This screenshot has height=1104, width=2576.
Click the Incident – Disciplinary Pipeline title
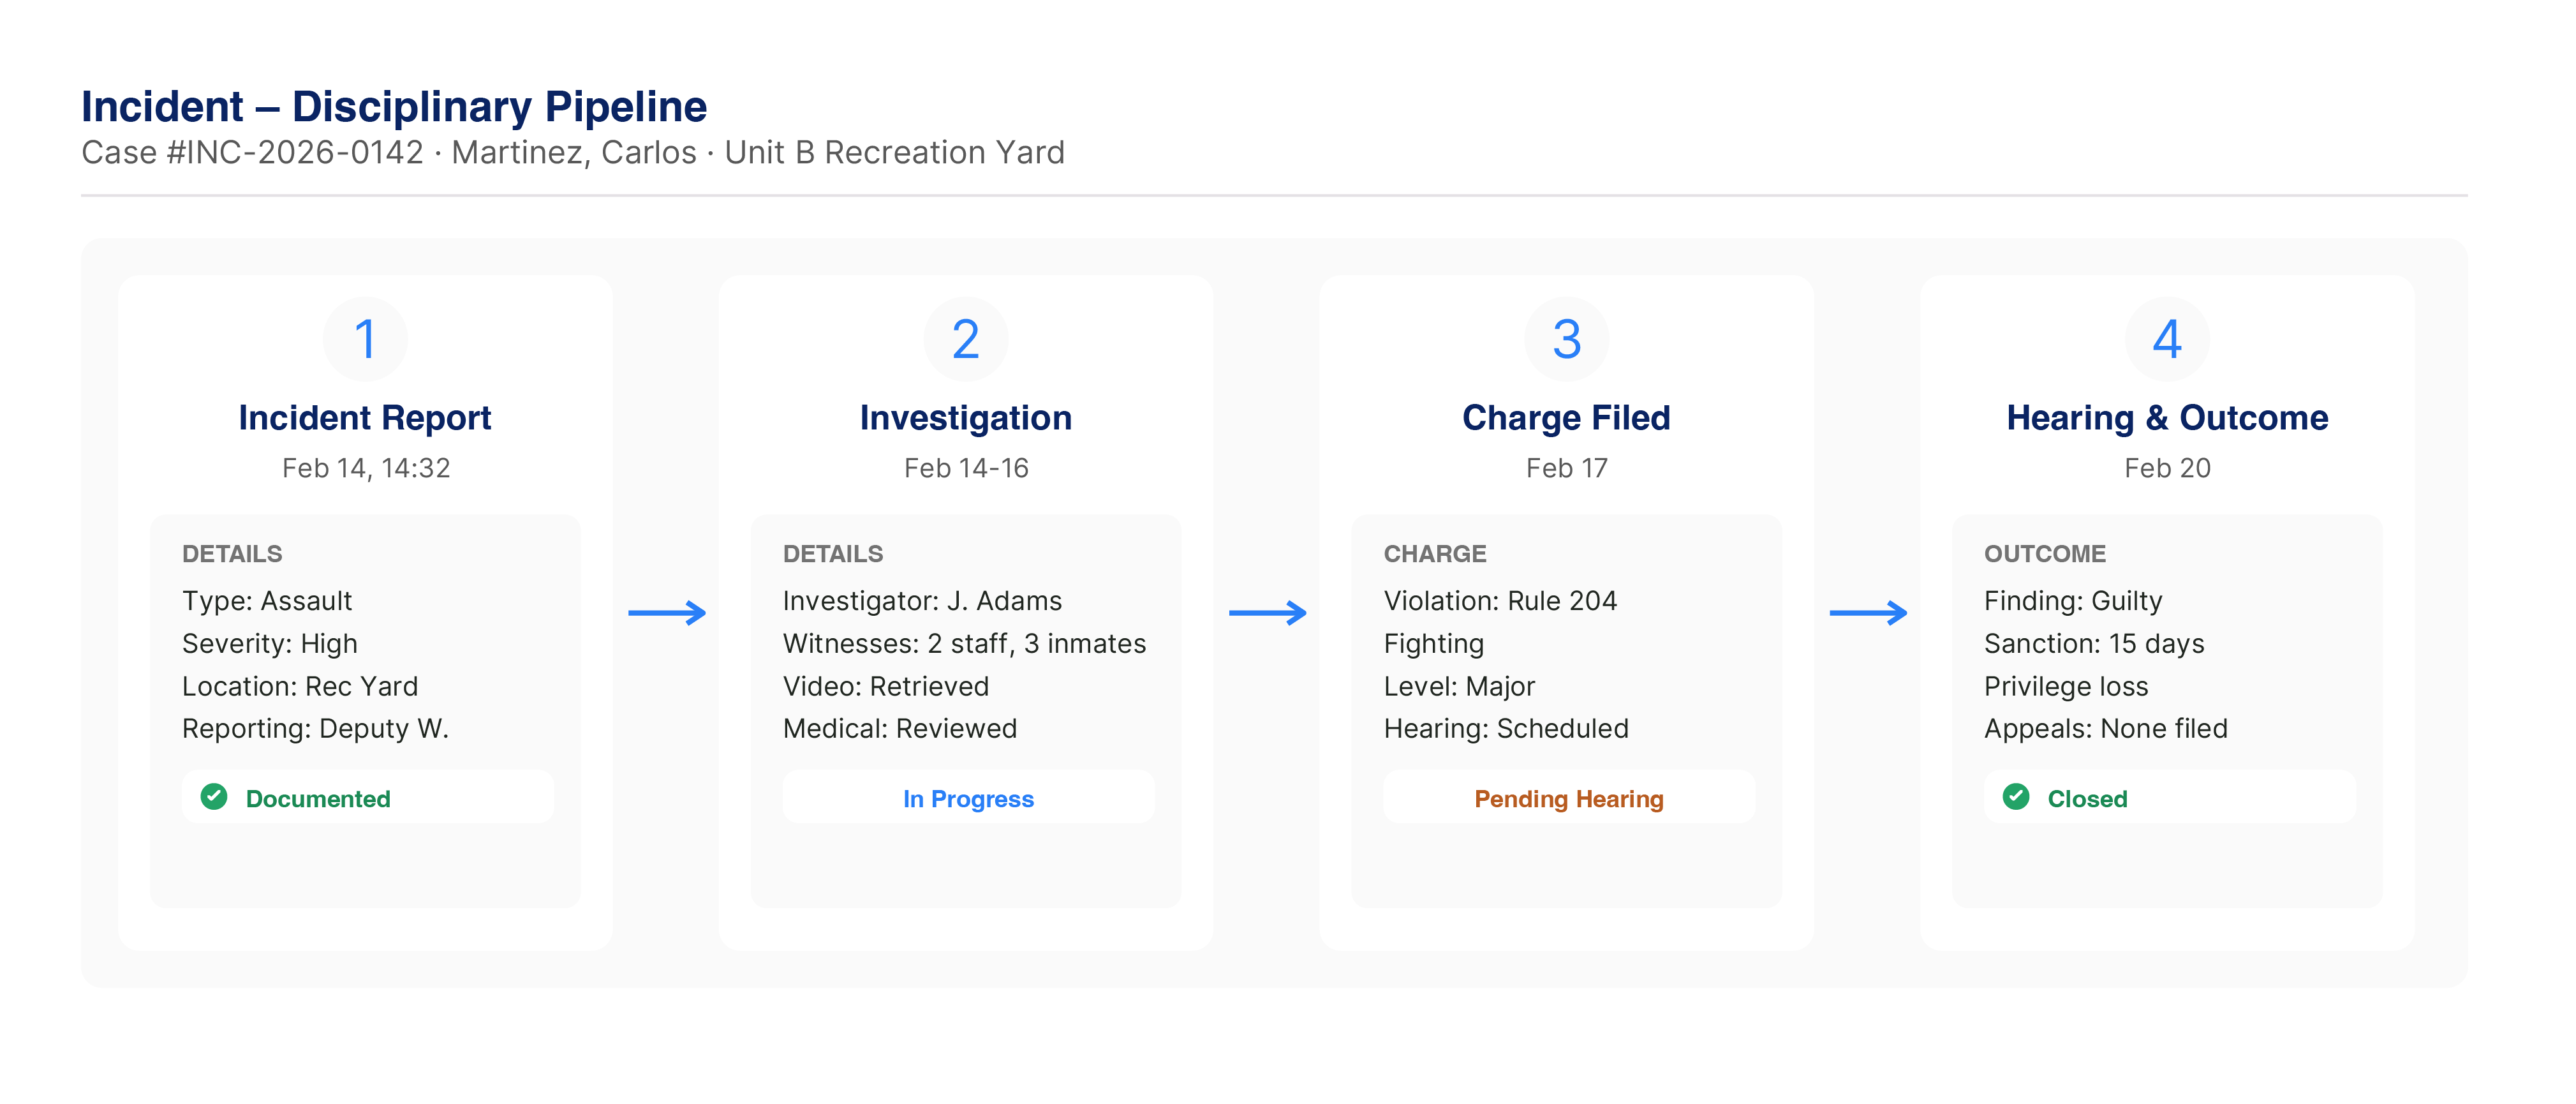[394, 106]
